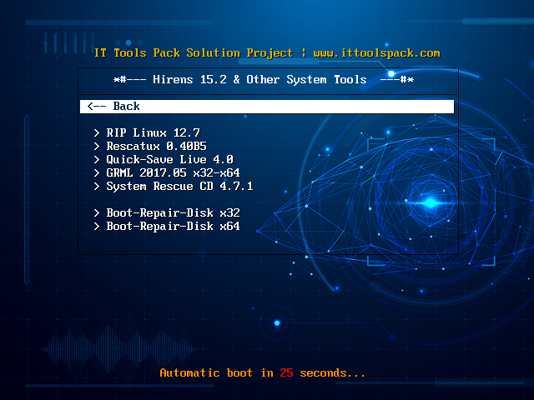Click the IT Tools Pack Solution Project text
The image size is (534, 400).
[x=193, y=53]
